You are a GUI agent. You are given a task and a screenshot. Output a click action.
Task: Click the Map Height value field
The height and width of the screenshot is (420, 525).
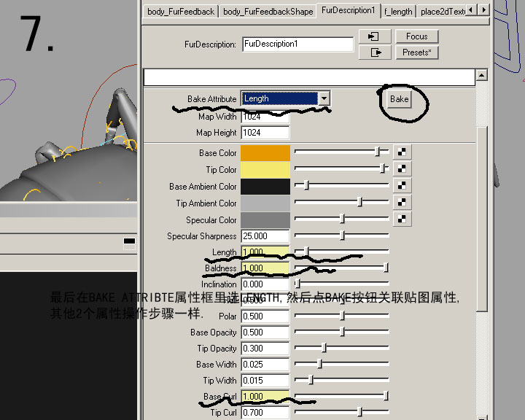pos(265,133)
